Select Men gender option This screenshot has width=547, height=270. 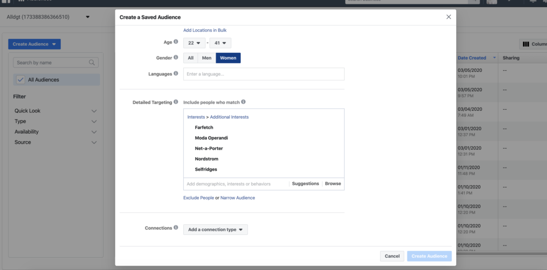click(x=207, y=58)
